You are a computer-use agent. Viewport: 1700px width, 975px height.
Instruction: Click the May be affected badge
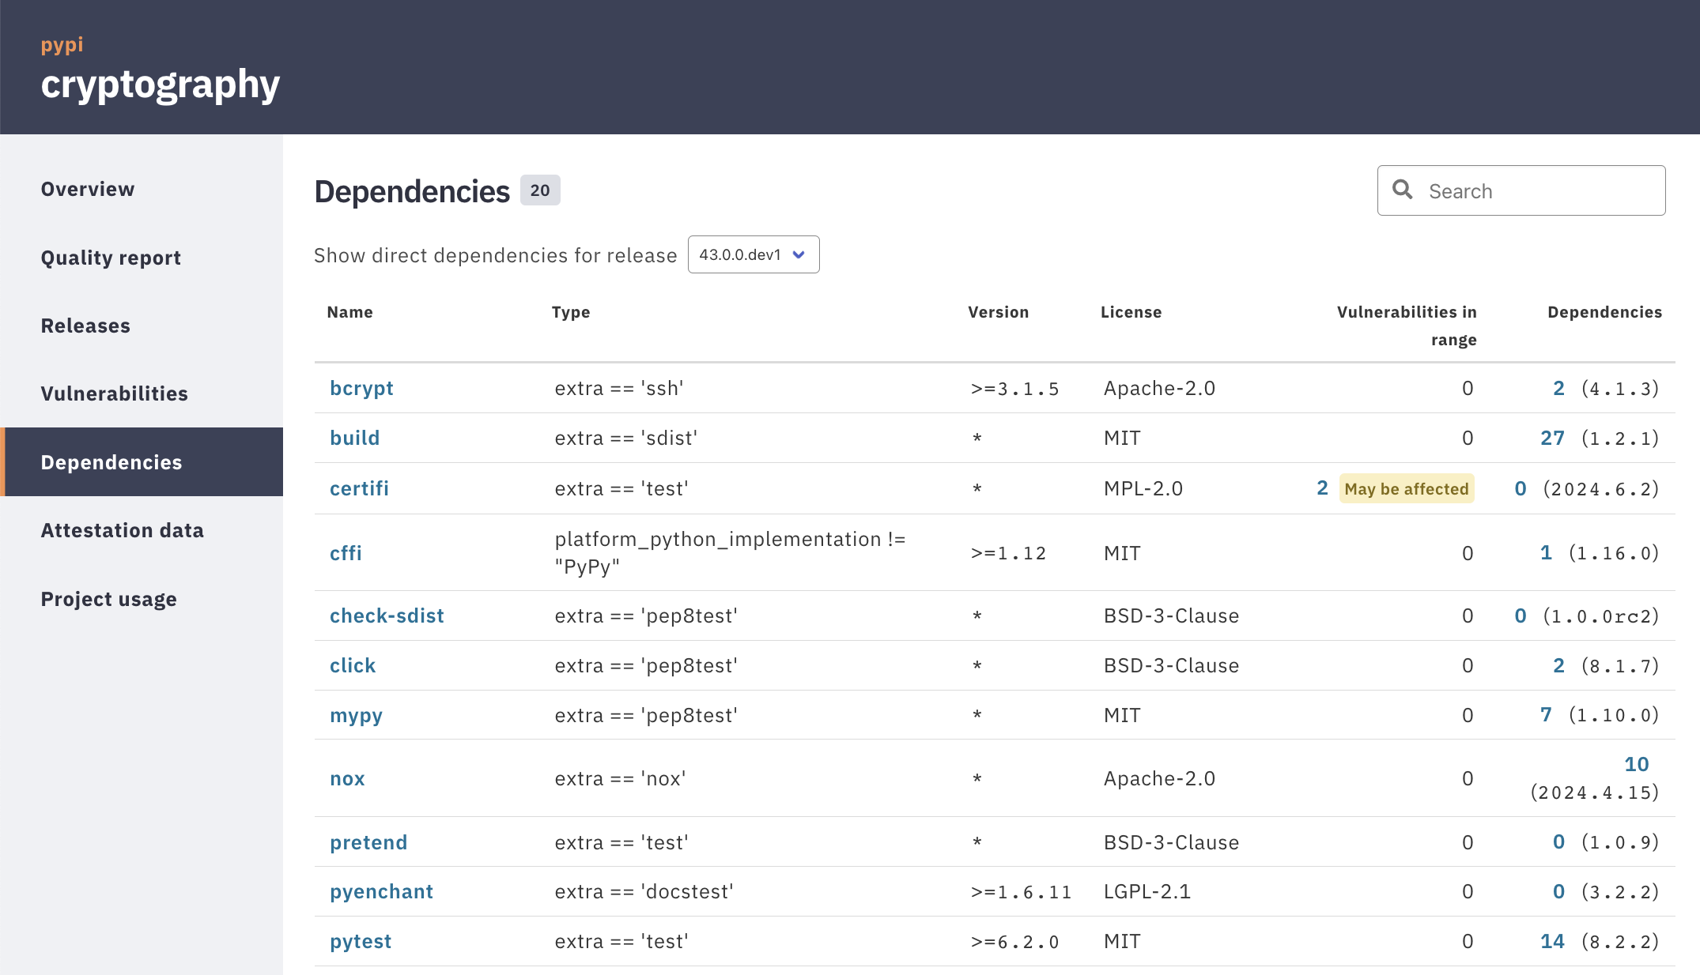coord(1407,488)
